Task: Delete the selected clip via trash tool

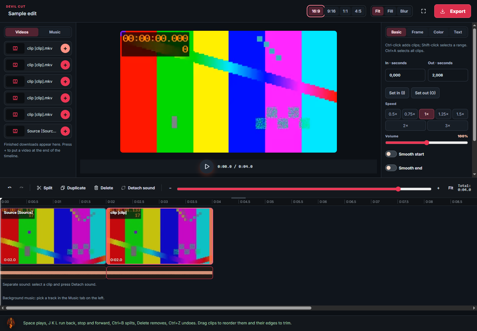Action: 104,188
